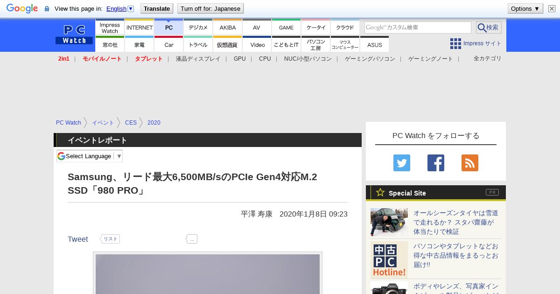Open the 家電 tab
This screenshot has width=560, height=294.
coord(140,44)
